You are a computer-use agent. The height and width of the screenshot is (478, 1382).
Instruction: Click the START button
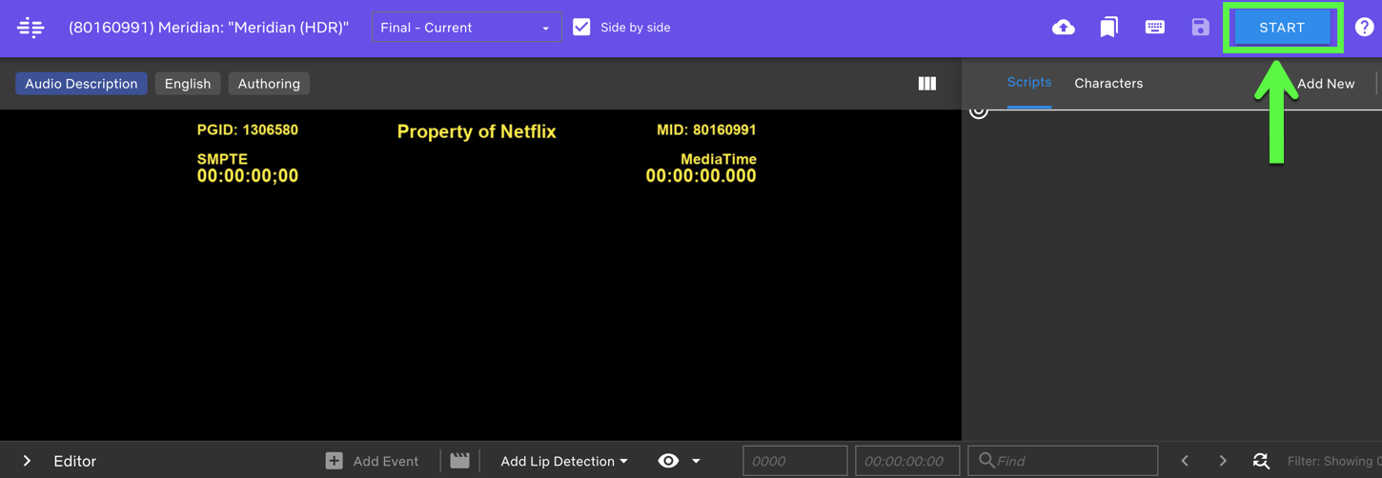point(1282,28)
